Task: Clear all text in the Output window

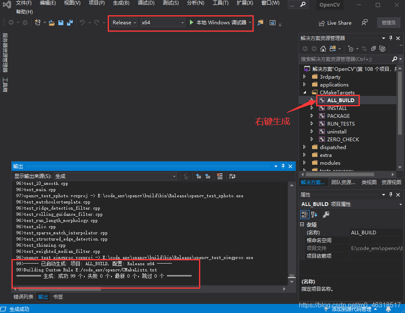Action: tap(219, 176)
